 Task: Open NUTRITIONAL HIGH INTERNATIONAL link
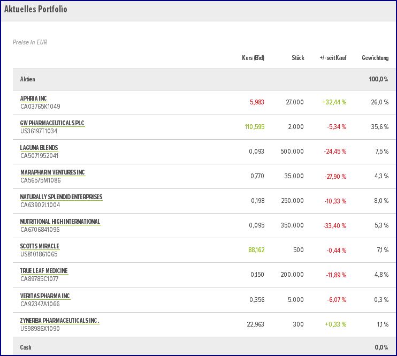click(60, 222)
